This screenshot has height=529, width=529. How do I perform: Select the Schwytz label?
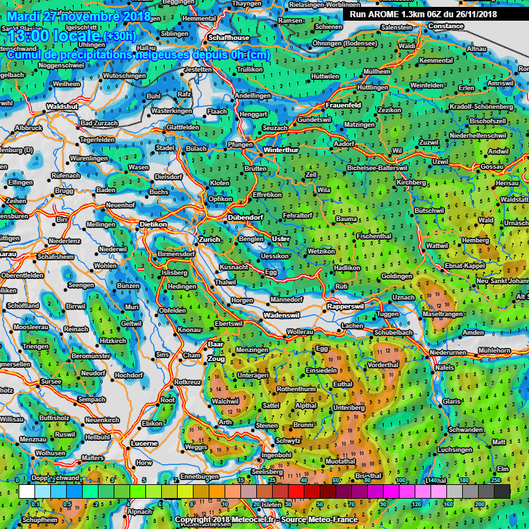tap(288, 441)
